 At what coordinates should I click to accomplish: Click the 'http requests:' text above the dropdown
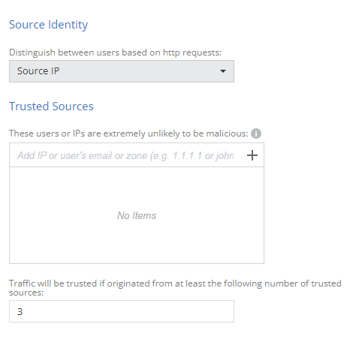192,52
